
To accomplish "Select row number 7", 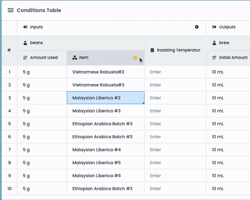I will coord(9,150).
